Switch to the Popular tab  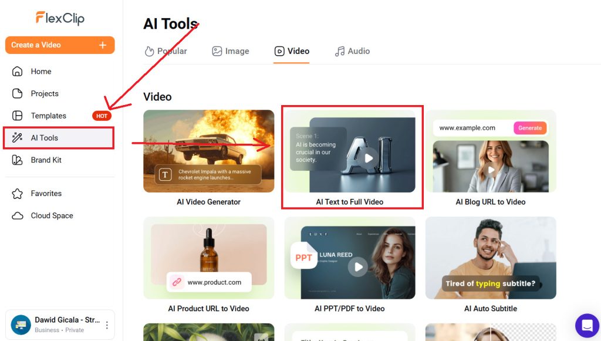tap(166, 51)
